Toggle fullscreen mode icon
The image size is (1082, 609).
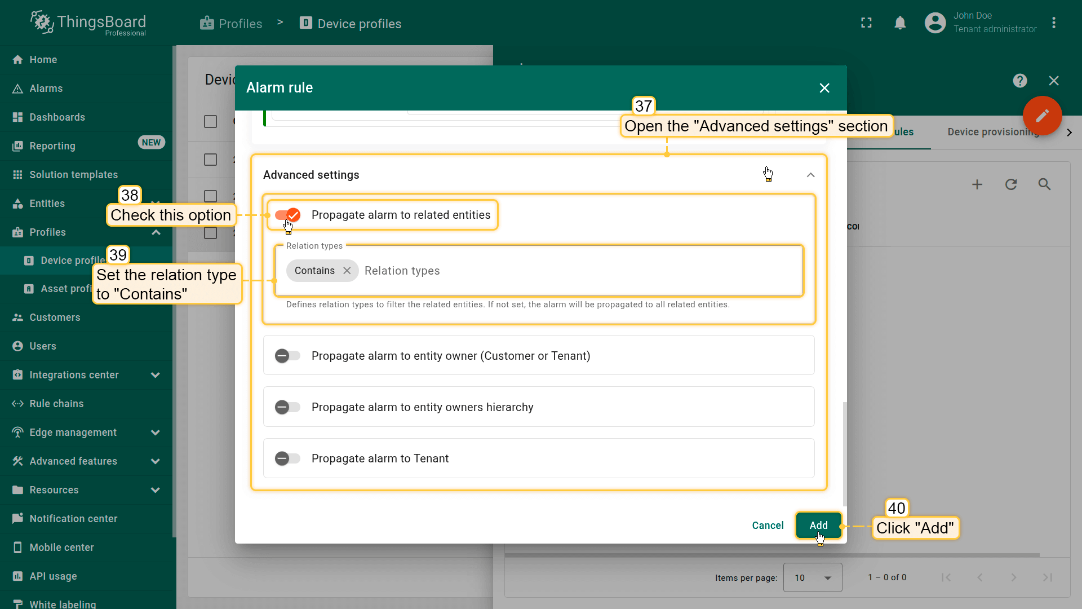coord(866,23)
